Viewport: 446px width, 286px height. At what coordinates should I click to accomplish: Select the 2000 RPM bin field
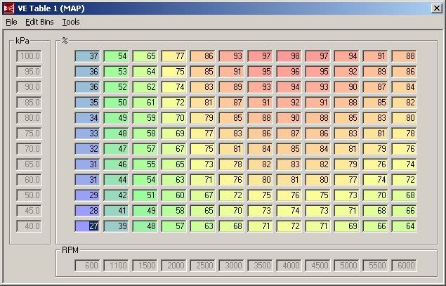pos(176,265)
